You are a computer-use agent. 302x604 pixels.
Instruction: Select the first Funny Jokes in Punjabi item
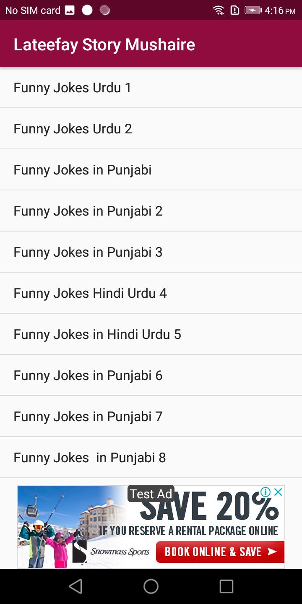pos(151,170)
